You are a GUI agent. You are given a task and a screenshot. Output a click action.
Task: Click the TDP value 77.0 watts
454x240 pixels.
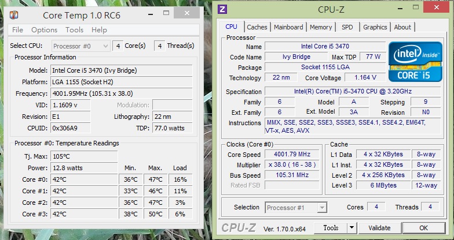coord(173,128)
